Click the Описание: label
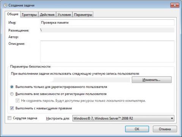 (x=17, y=44)
